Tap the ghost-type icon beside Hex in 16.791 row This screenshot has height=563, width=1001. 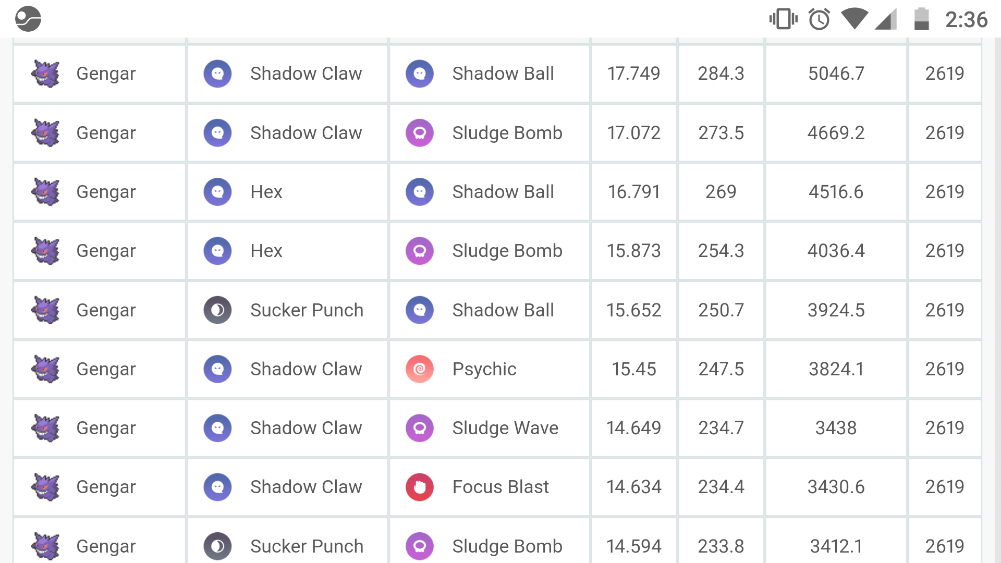point(217,192)
